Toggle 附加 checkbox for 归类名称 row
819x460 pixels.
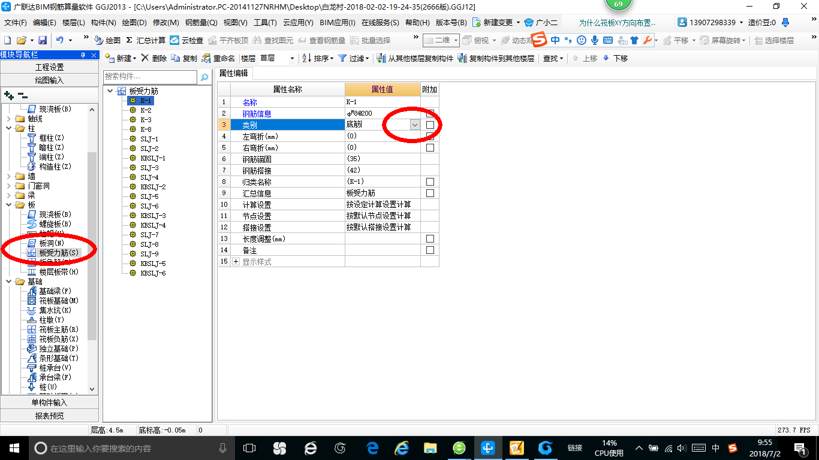click(x=430, y=181)
